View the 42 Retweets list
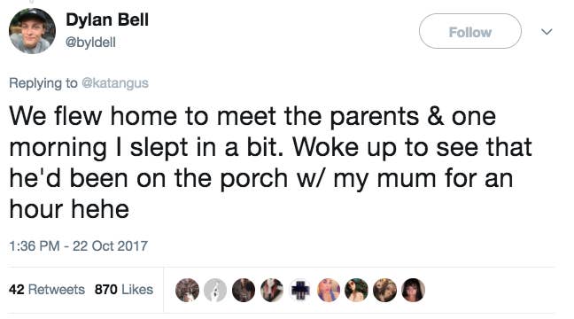The width and height of the screenshot is (574, 319). pos(46,290)
